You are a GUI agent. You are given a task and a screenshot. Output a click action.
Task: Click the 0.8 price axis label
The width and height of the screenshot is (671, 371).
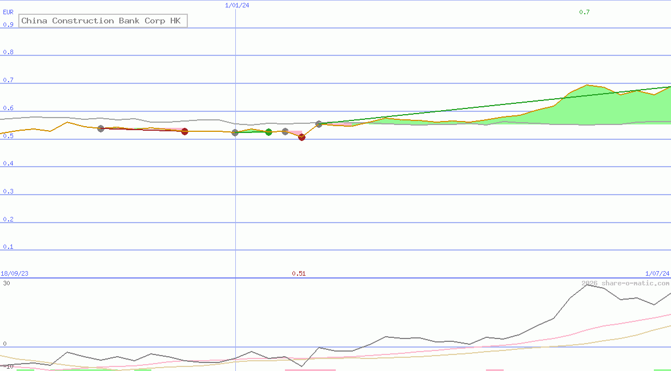(x=8, y=52)
